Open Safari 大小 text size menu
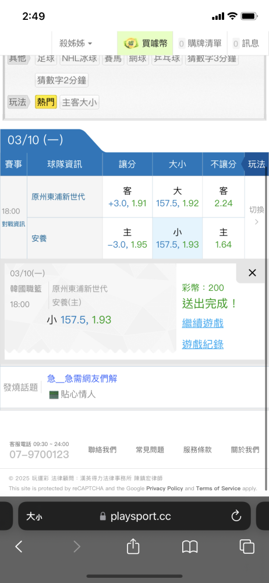Screen dimensions: 269x583 click(x=34, y=516)
